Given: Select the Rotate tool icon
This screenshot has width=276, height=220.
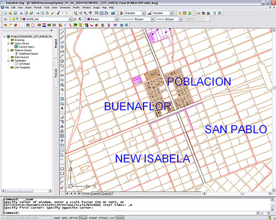Looking at the screenshot, I should (x=62, y=145).
